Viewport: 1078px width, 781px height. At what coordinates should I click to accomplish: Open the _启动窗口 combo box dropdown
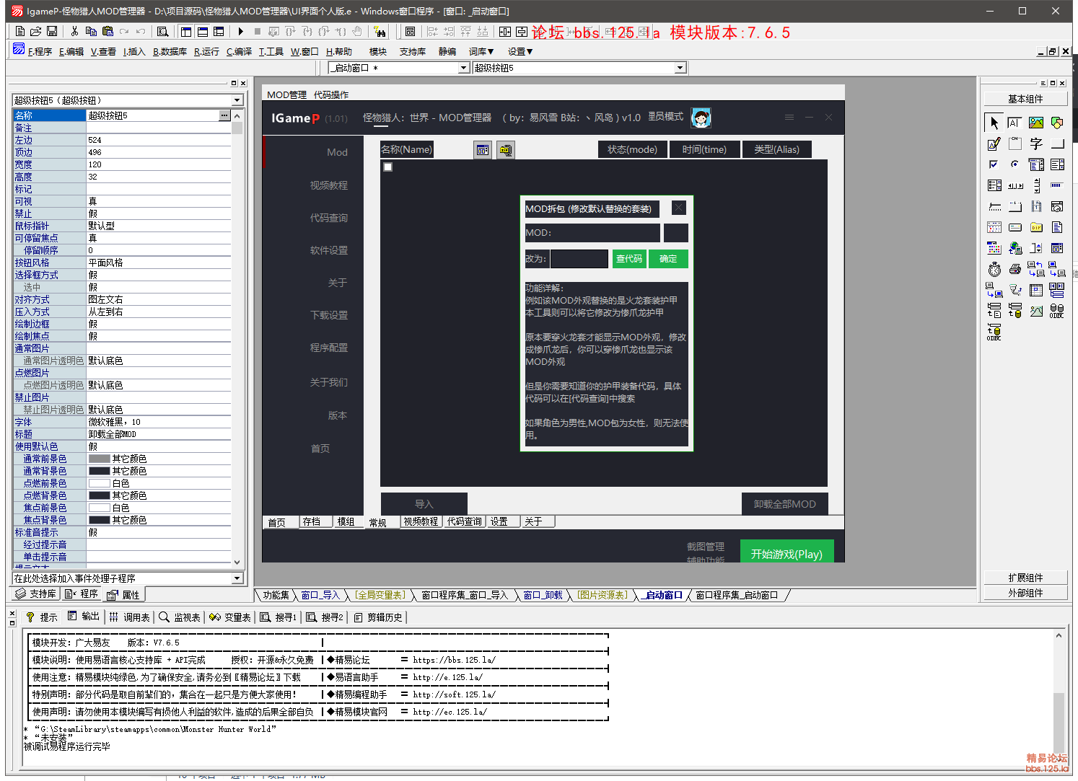464,68
